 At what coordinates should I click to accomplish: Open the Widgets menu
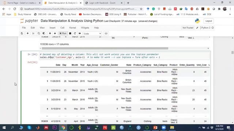click(x=85, y=28)
